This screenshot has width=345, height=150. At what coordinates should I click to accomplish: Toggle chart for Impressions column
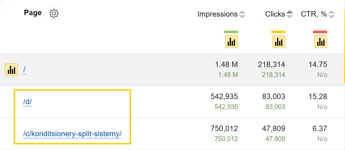[231, 42]
